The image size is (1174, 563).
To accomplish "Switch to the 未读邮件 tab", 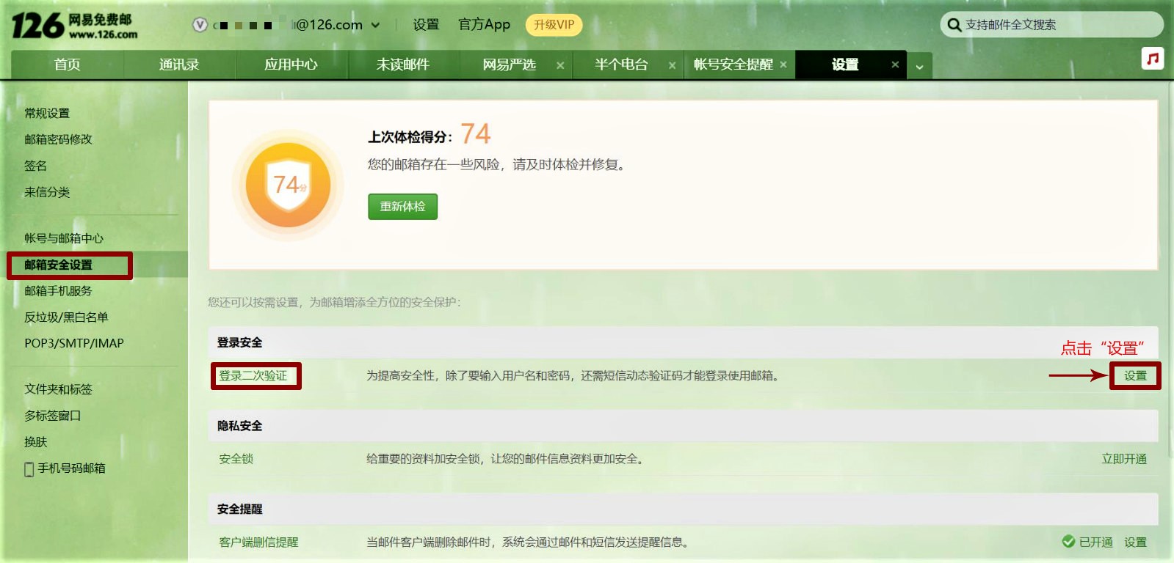I will tap(402, 65).
